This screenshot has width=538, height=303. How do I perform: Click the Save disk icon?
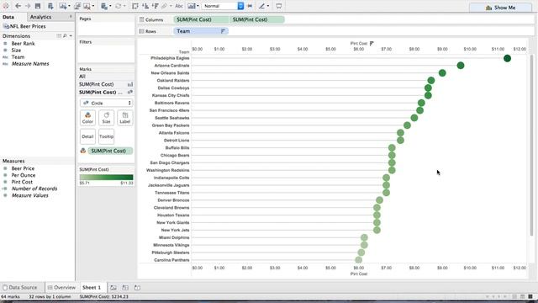pyautogui.click(x=38, y=6)
